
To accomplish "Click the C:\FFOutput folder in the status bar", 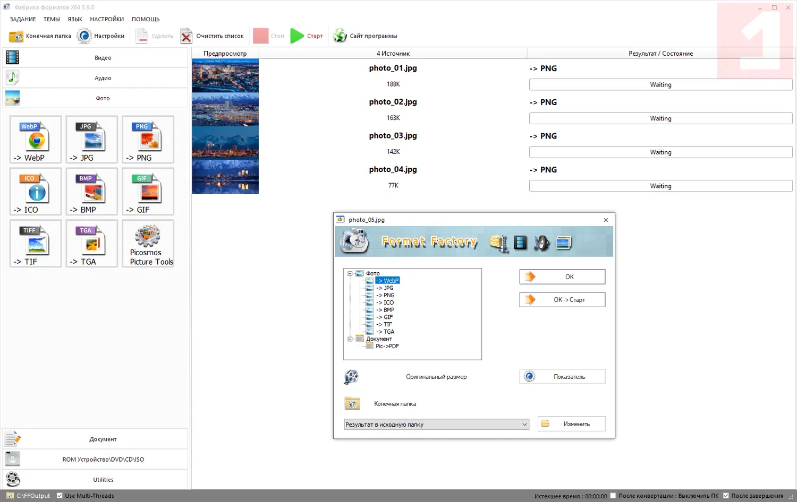I will point(29,496).
